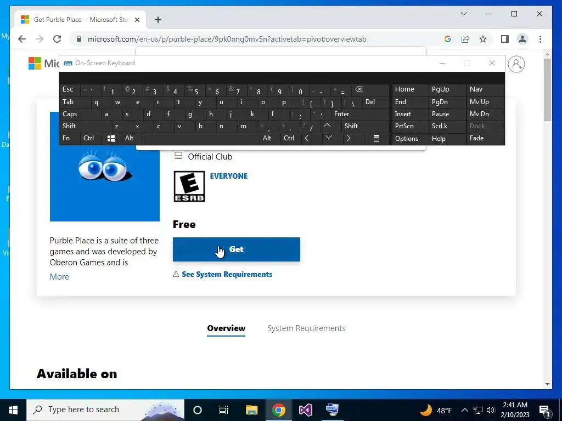Click the Esc key on On-Screen Keyboard
This screenshot has height=421, width=562.
(x=70, y=89)
